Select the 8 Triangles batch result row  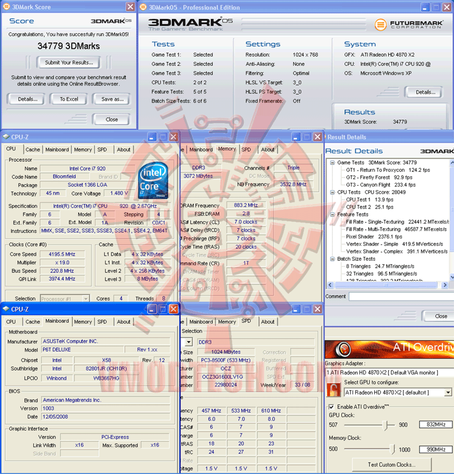380,267
